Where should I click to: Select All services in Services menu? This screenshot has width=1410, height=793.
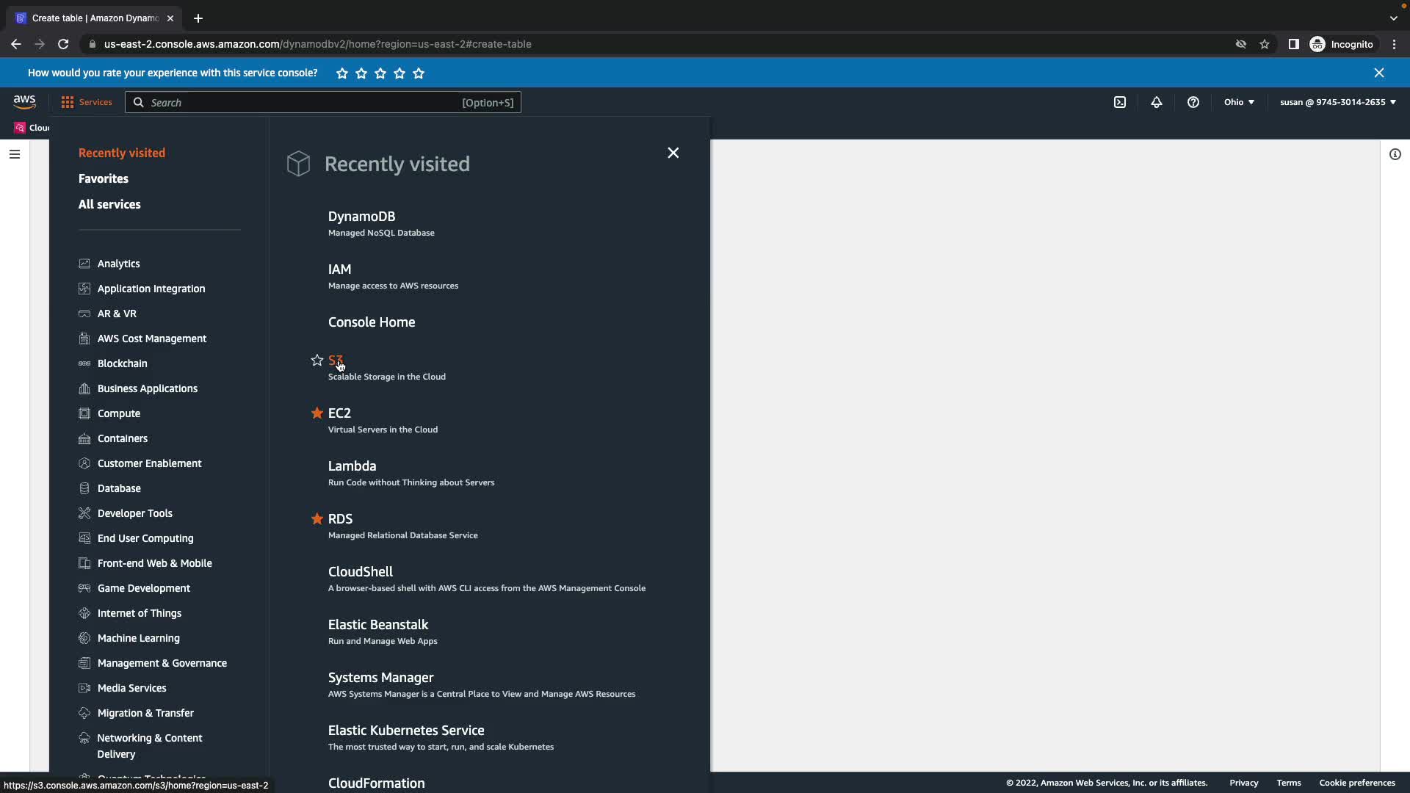109,204
